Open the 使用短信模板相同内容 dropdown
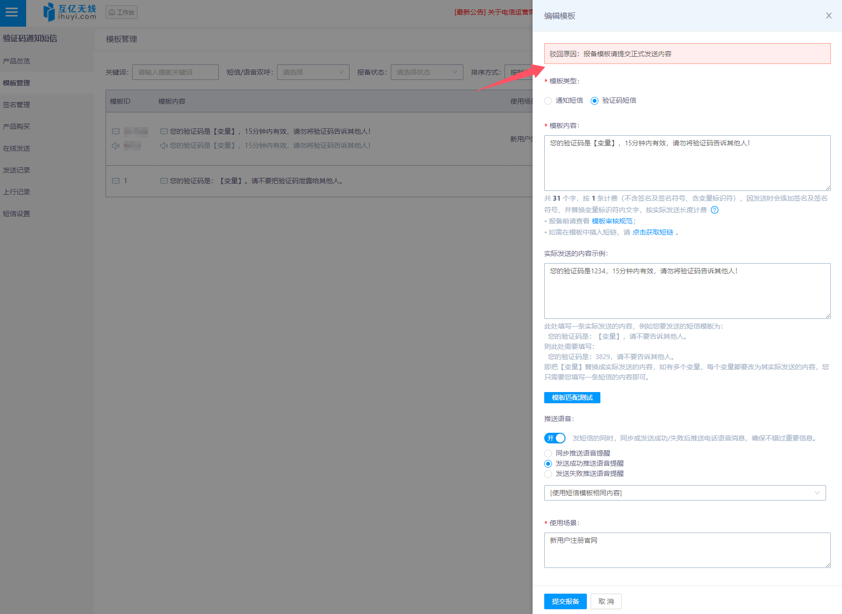 click(685, 493)
